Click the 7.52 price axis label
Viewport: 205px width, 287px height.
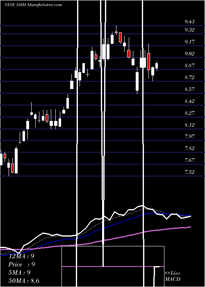189,172
